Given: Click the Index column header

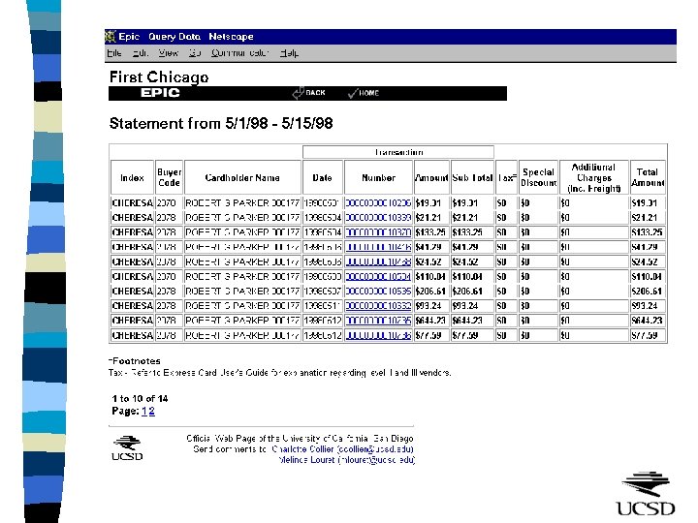Looking at the screenshot, I should pos(132,177).
